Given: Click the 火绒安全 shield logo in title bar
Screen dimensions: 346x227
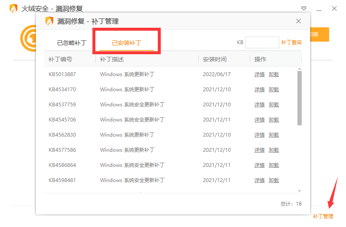Looking at the screenshot, I should [x=14, y=8].
